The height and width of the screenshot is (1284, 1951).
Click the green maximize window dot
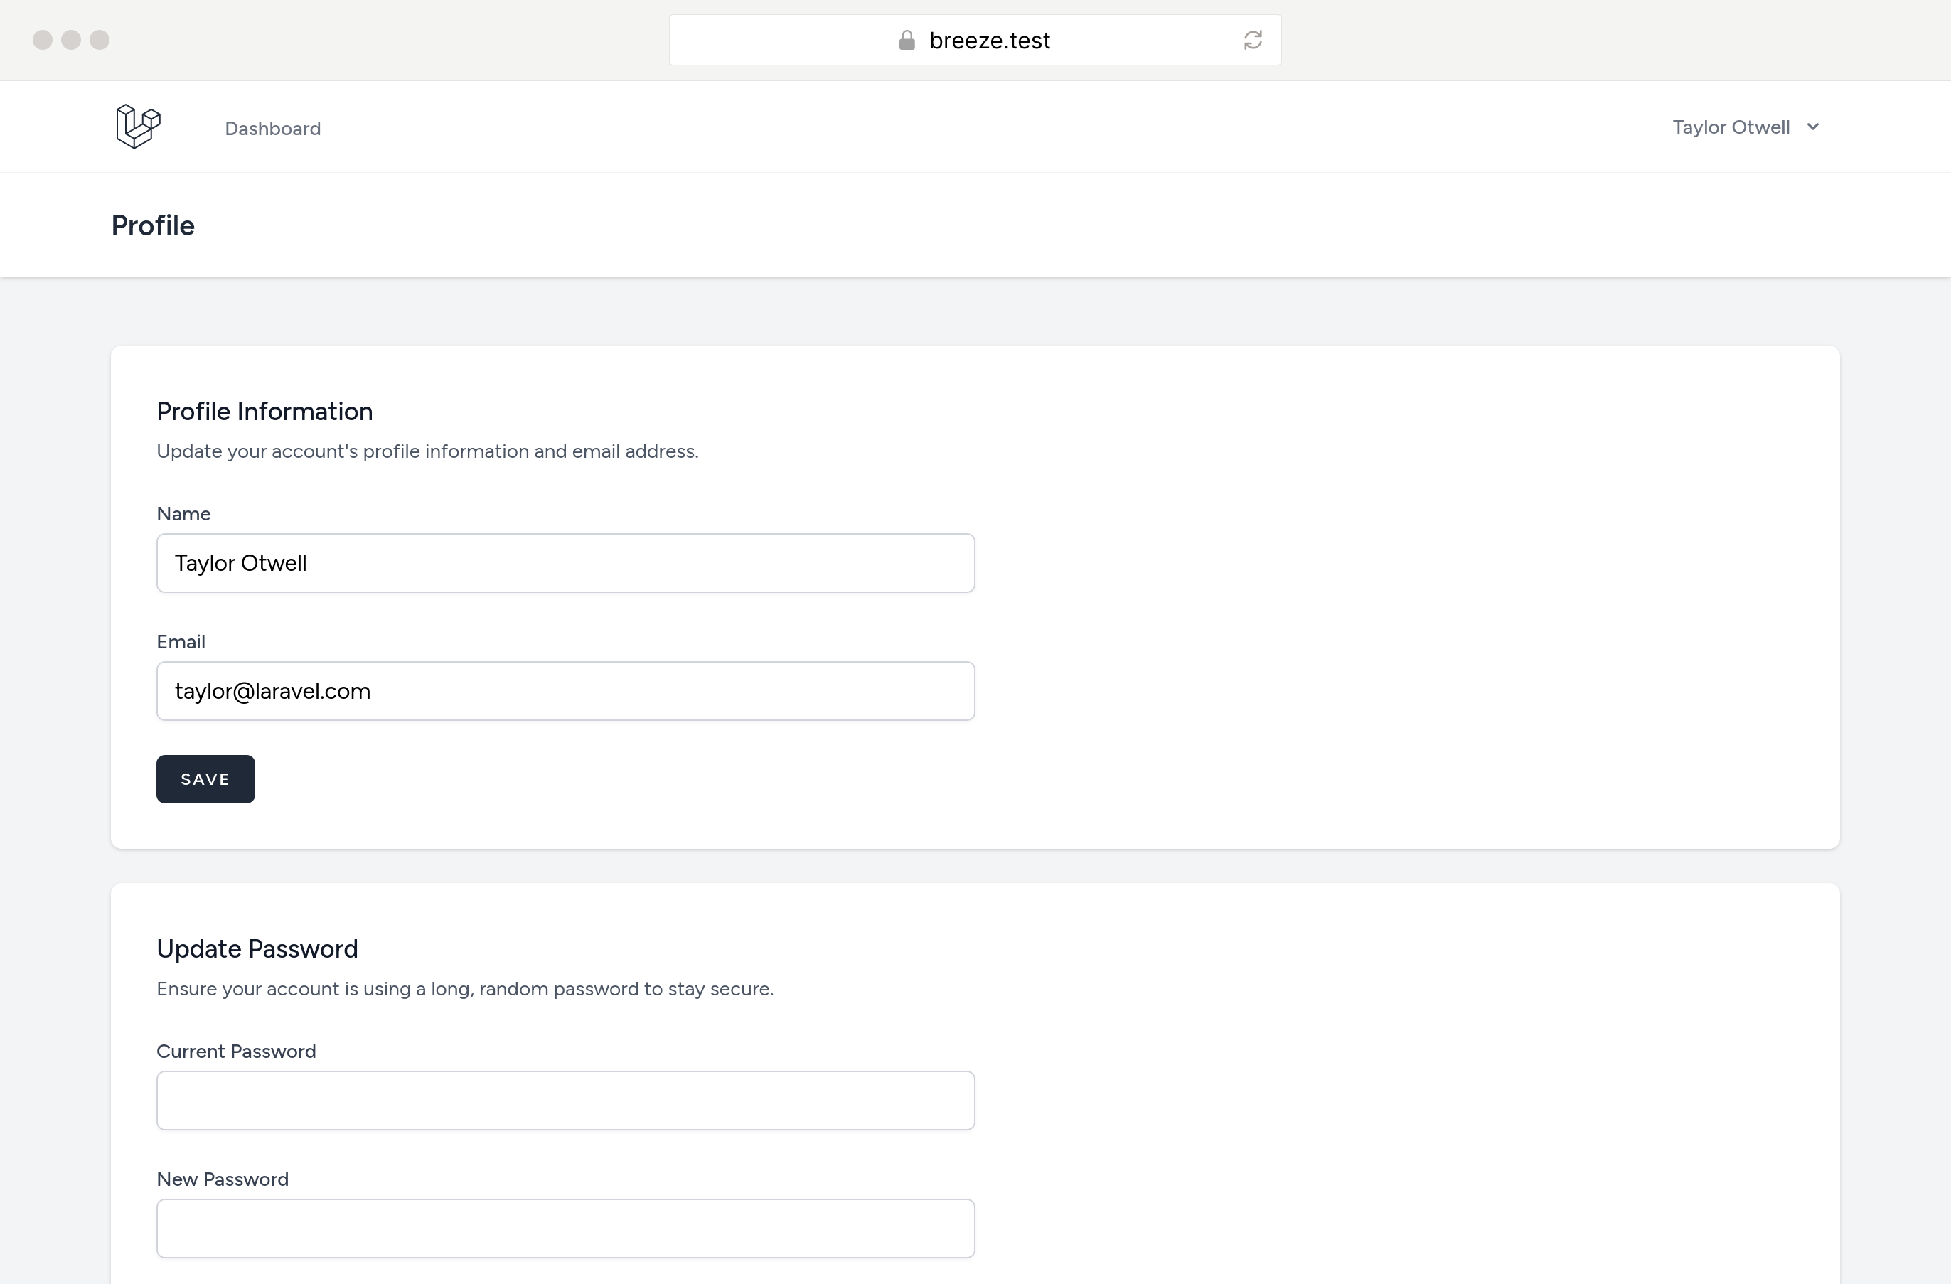pyautogui.click(x=100, y=41)
